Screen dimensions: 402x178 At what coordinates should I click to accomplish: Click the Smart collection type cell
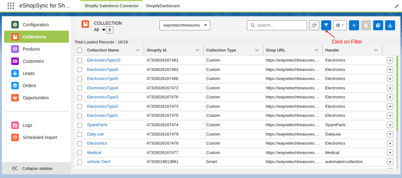point(212,162)
